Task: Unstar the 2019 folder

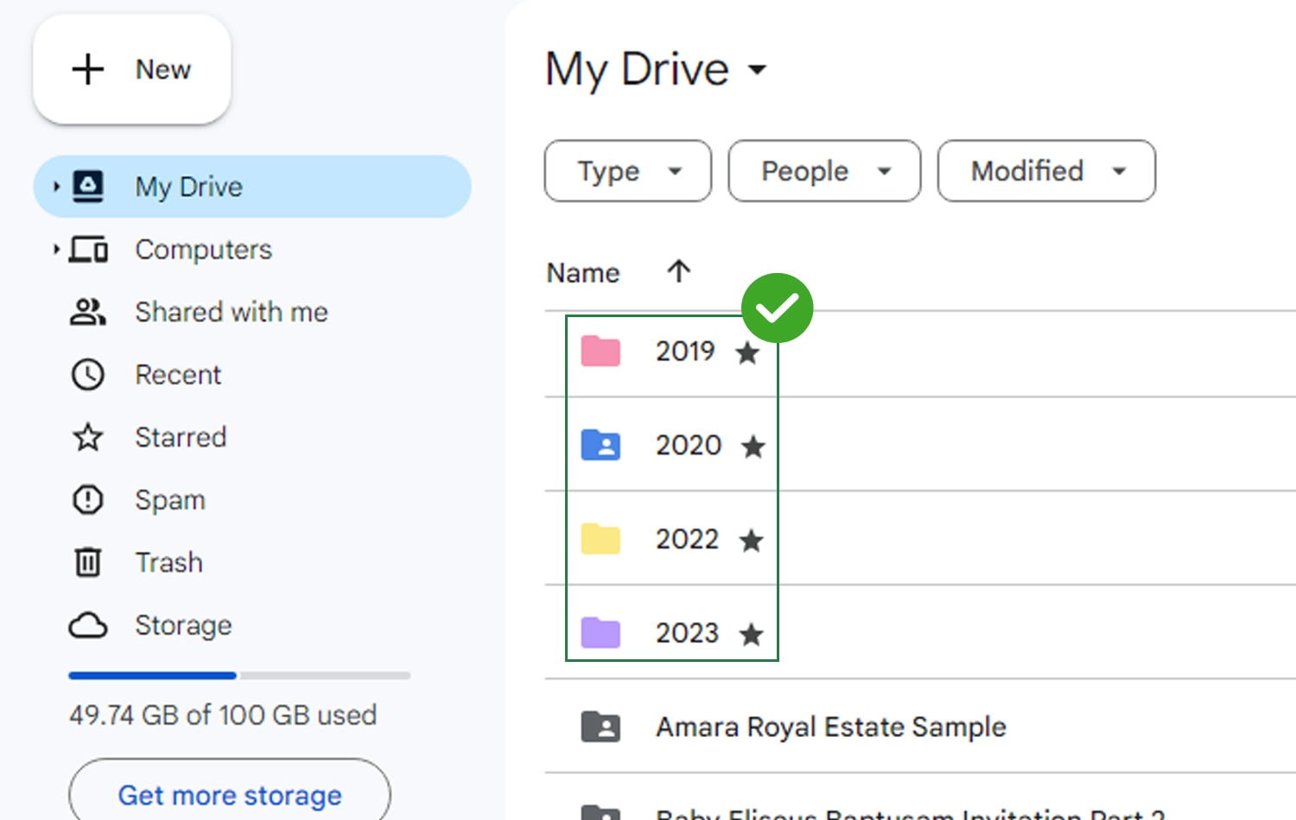Action: [x=746, y=353]
